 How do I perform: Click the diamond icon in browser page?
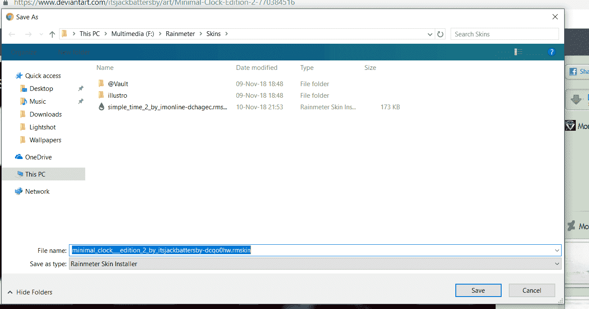coord(571,126)
